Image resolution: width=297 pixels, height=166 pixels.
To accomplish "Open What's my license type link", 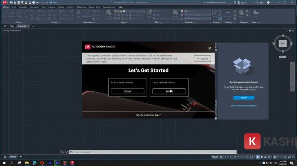I will point(148,115).
